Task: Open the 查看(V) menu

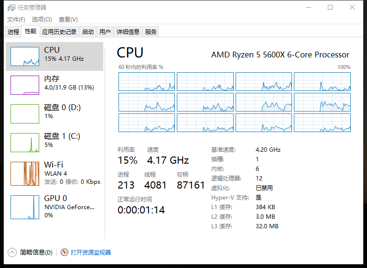Action: (68, 20)
